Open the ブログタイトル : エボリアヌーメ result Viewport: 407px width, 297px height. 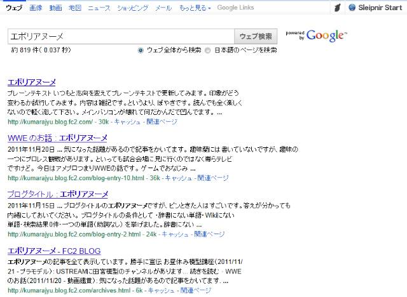58,194
